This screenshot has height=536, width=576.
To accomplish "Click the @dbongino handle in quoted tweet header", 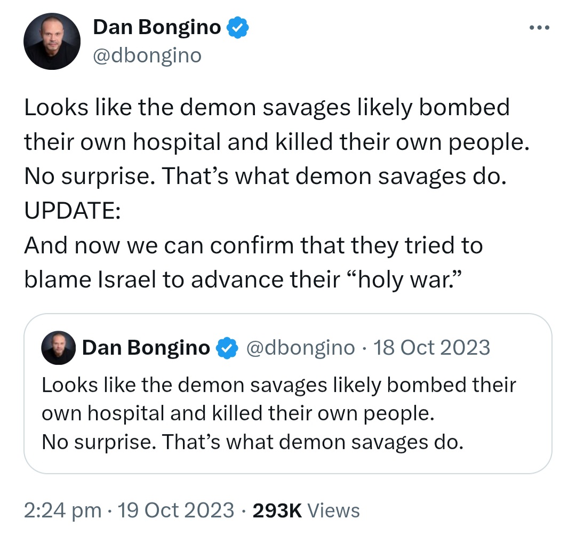I will (300, 348).
